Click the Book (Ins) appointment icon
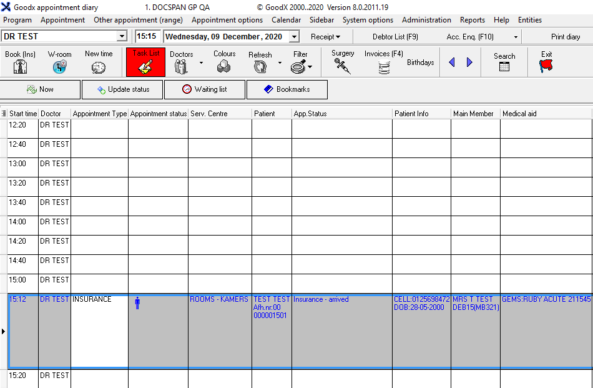This screenshot has width=593, height=388. click(x=20, y=66)
